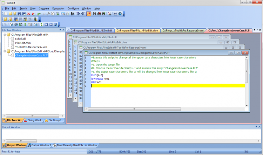Screen dimensions: 263x155
Task: Open the encryption toolbar overflow arrow
Action: tap(40, 20)
